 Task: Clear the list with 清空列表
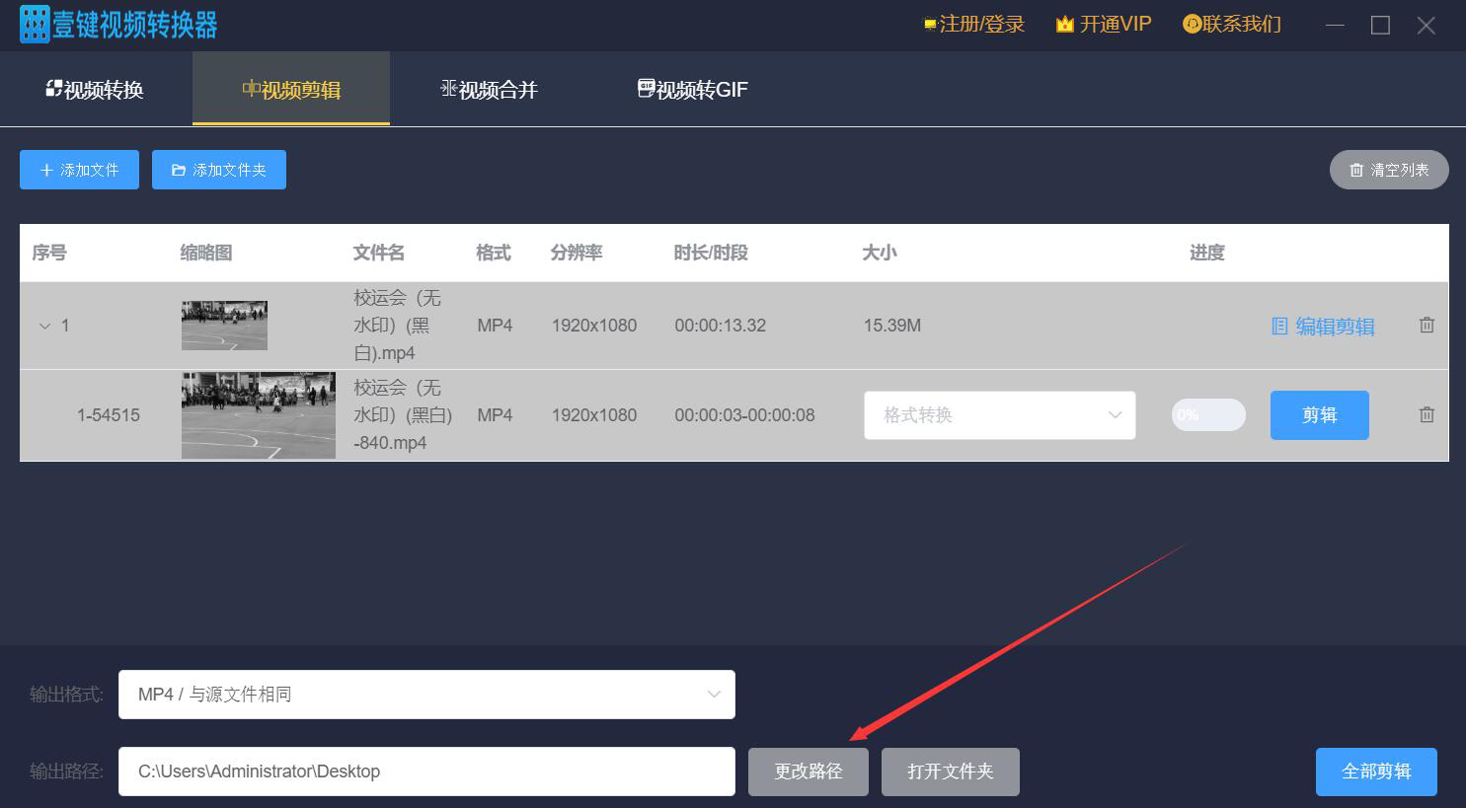click(1389, 170)
